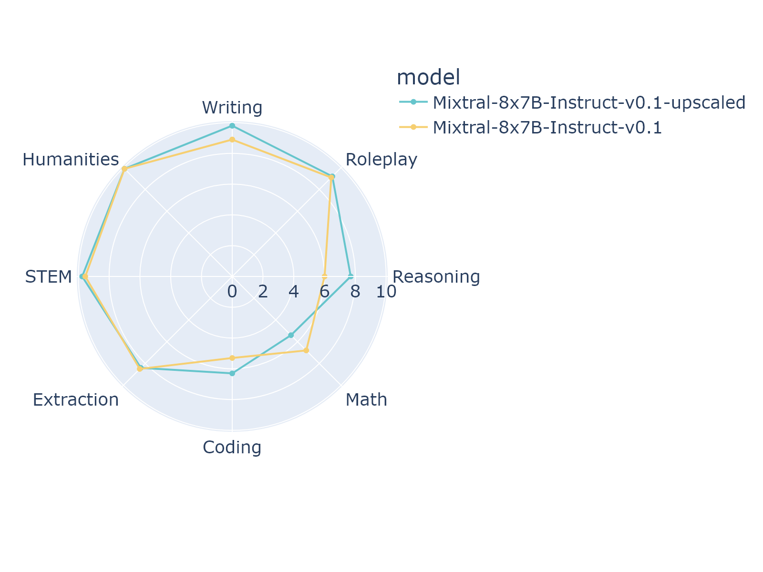Hide the Mixtral-8x7B-Instruct-v0.1 series via its legend label
Screen dimensions: 763x572
547,128
